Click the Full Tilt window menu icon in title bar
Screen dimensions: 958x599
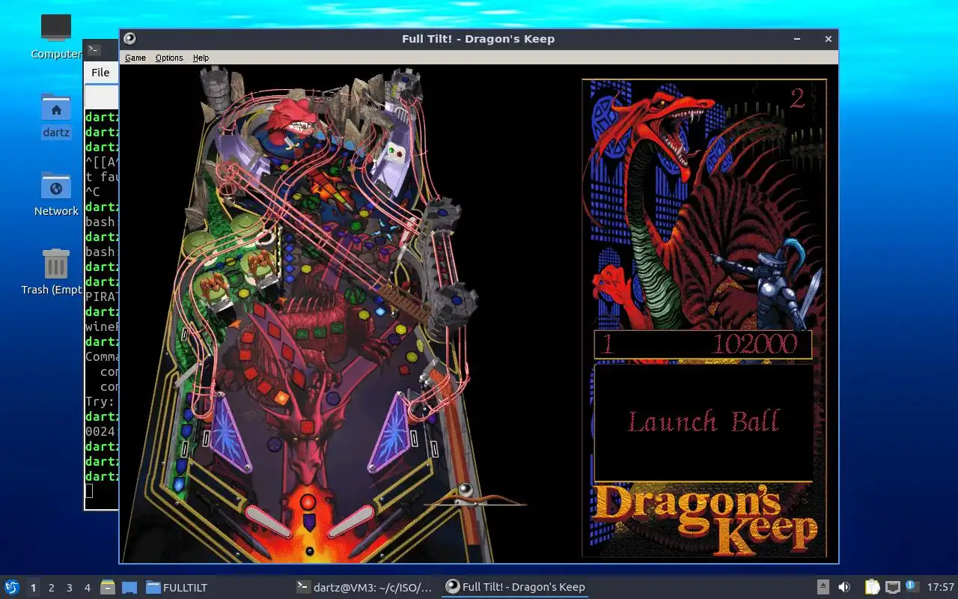point(130,39)
